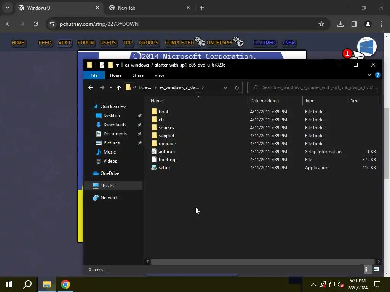The width and height of the screenshot is (390, 292).
Task: Click the WIKI link on website
Action: (x=64, y=43)
